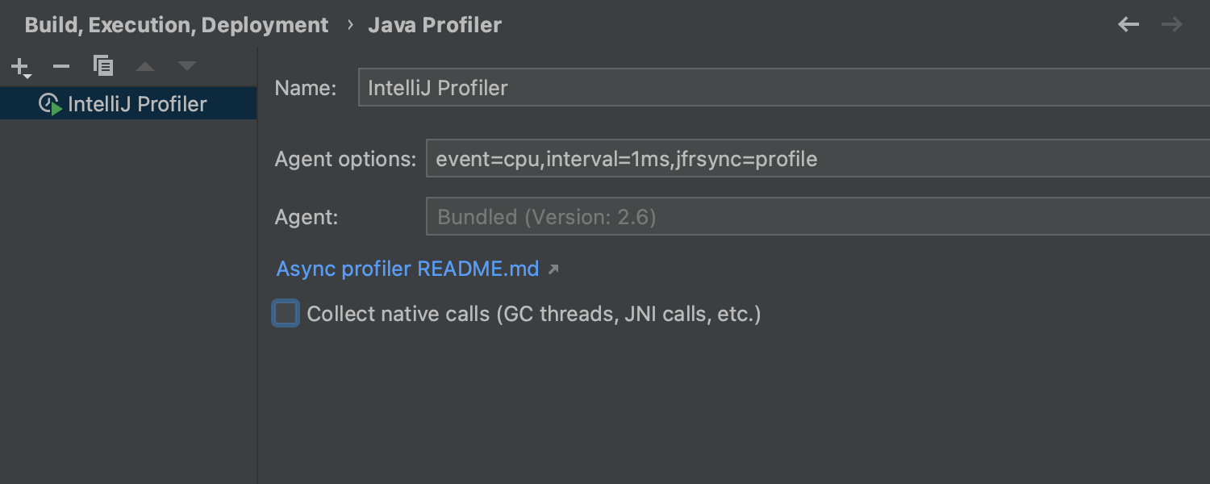Image resolution: width=1210 pixels, height=484 pixels.
Task: Click the move down arrow icon
Action: coord(187,66)
